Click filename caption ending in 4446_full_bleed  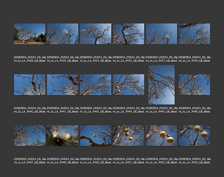click(195, 110)
